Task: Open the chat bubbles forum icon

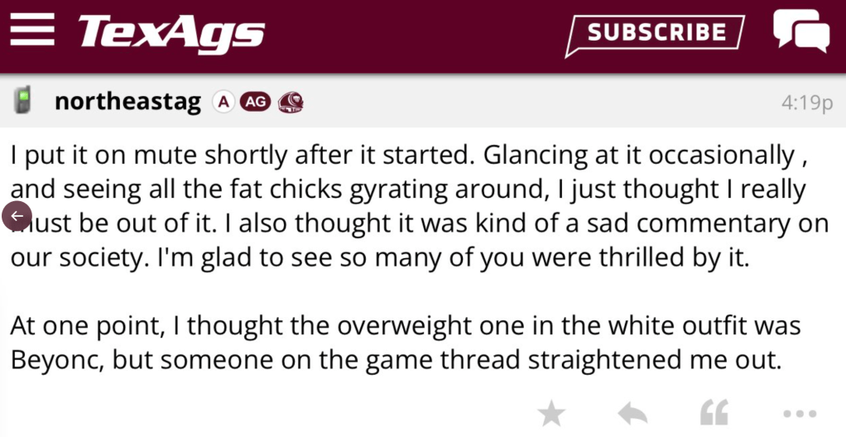Action: coord(800,31)
